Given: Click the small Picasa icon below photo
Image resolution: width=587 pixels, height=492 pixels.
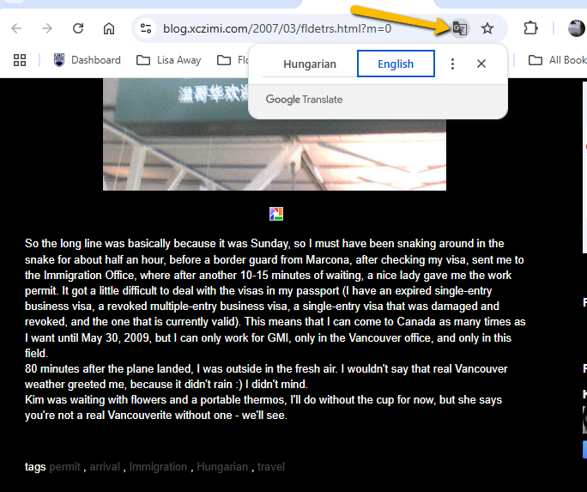Looking at the screenshot, I should pos(276,214).
